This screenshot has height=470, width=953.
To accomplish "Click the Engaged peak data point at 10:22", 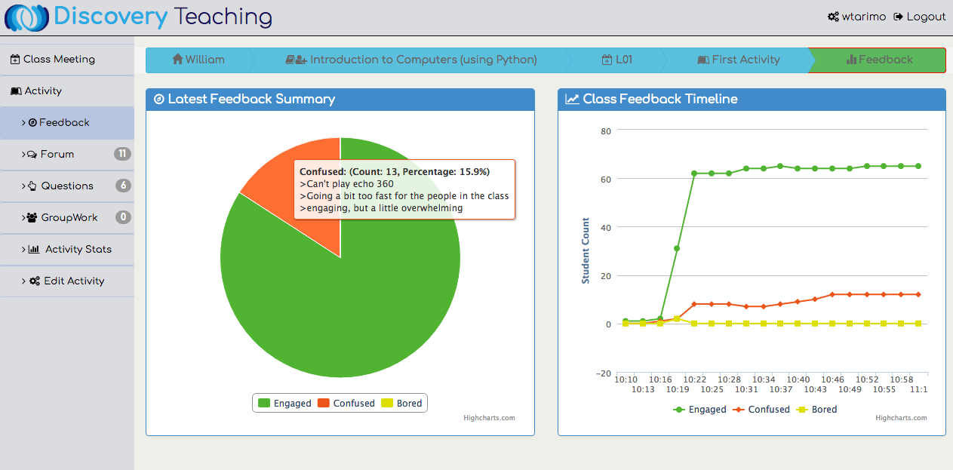I will 694,174.
